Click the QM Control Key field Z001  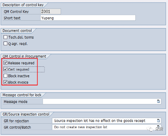tap(51, 12)
